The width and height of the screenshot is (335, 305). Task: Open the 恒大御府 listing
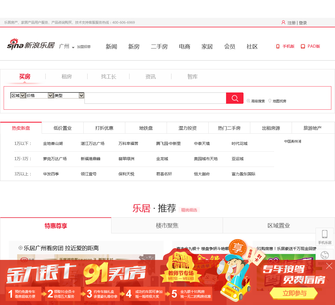(202, 174)
